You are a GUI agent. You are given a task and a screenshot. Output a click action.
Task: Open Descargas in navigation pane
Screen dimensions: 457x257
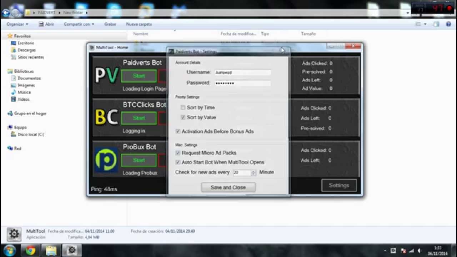26,50
